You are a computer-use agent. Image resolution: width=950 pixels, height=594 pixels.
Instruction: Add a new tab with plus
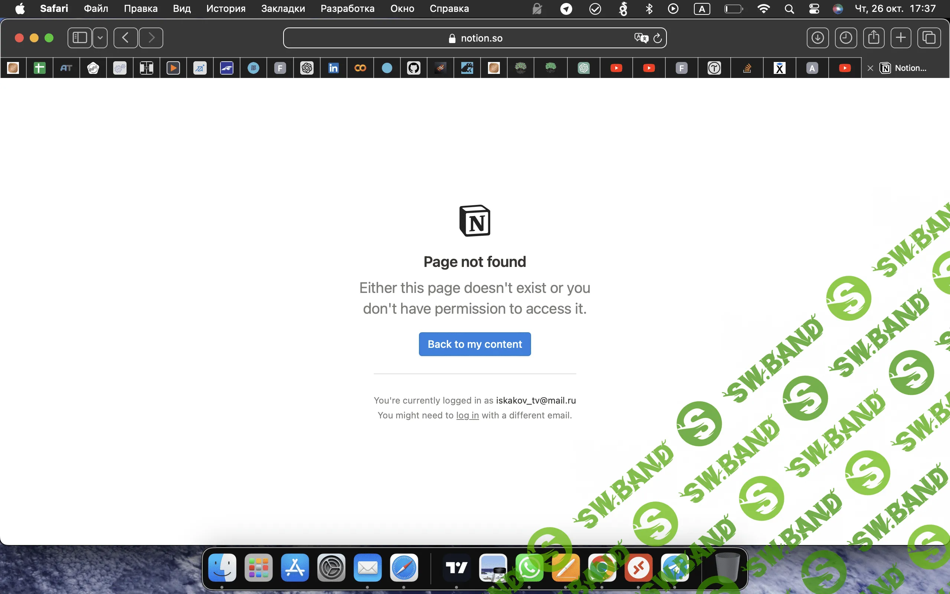[901, 38]
